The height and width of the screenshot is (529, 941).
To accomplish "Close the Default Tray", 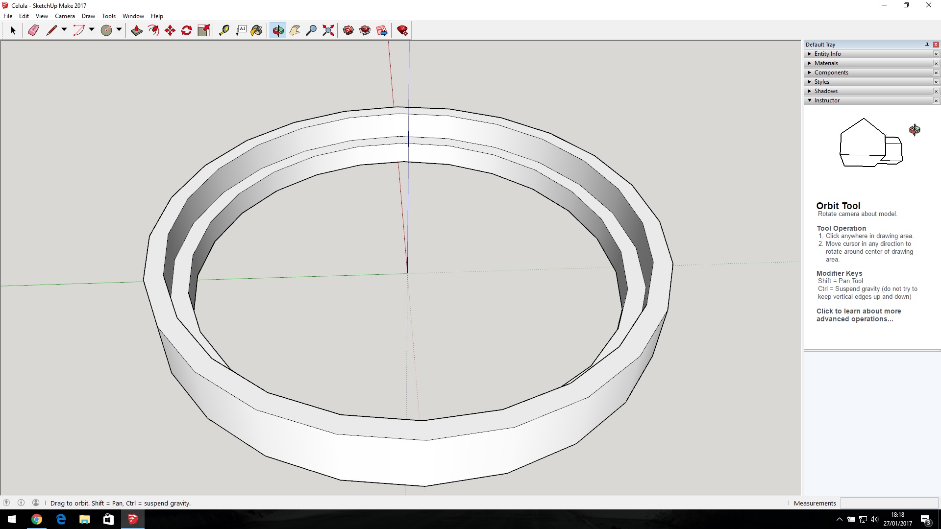I will click(936, 45).
